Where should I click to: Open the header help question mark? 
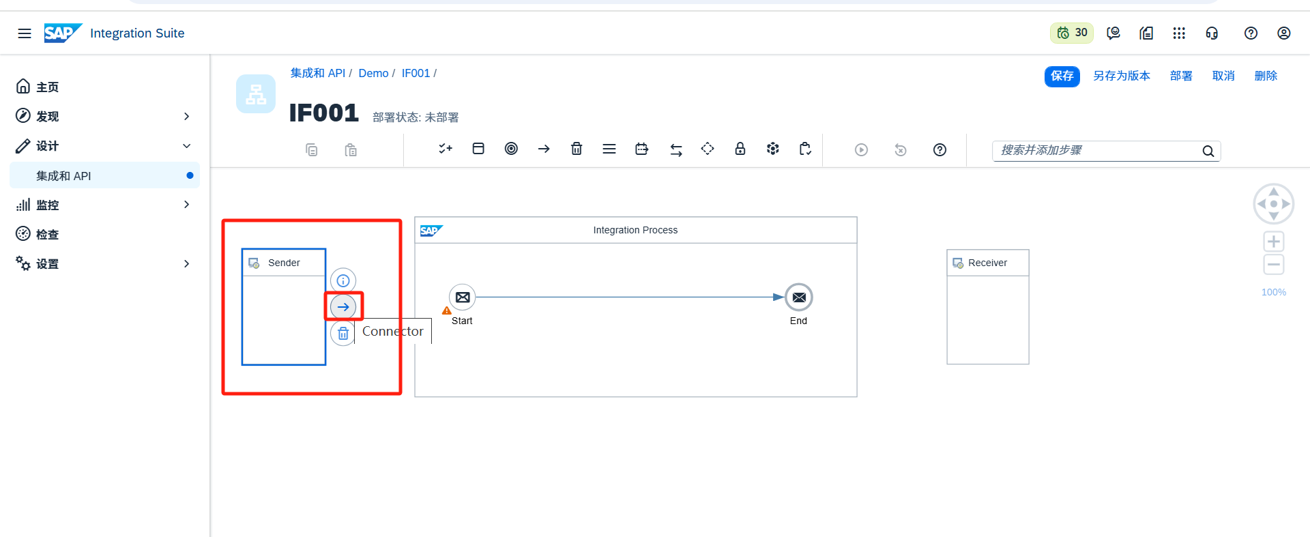[1251, 33]
